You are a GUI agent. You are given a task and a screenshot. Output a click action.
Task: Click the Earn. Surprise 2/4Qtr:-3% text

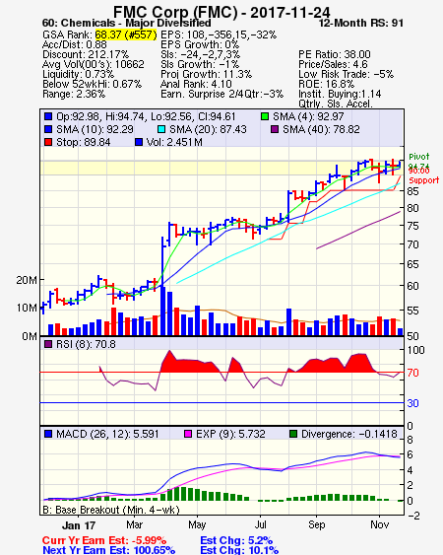pyautogui.click(x=222, y=95)
